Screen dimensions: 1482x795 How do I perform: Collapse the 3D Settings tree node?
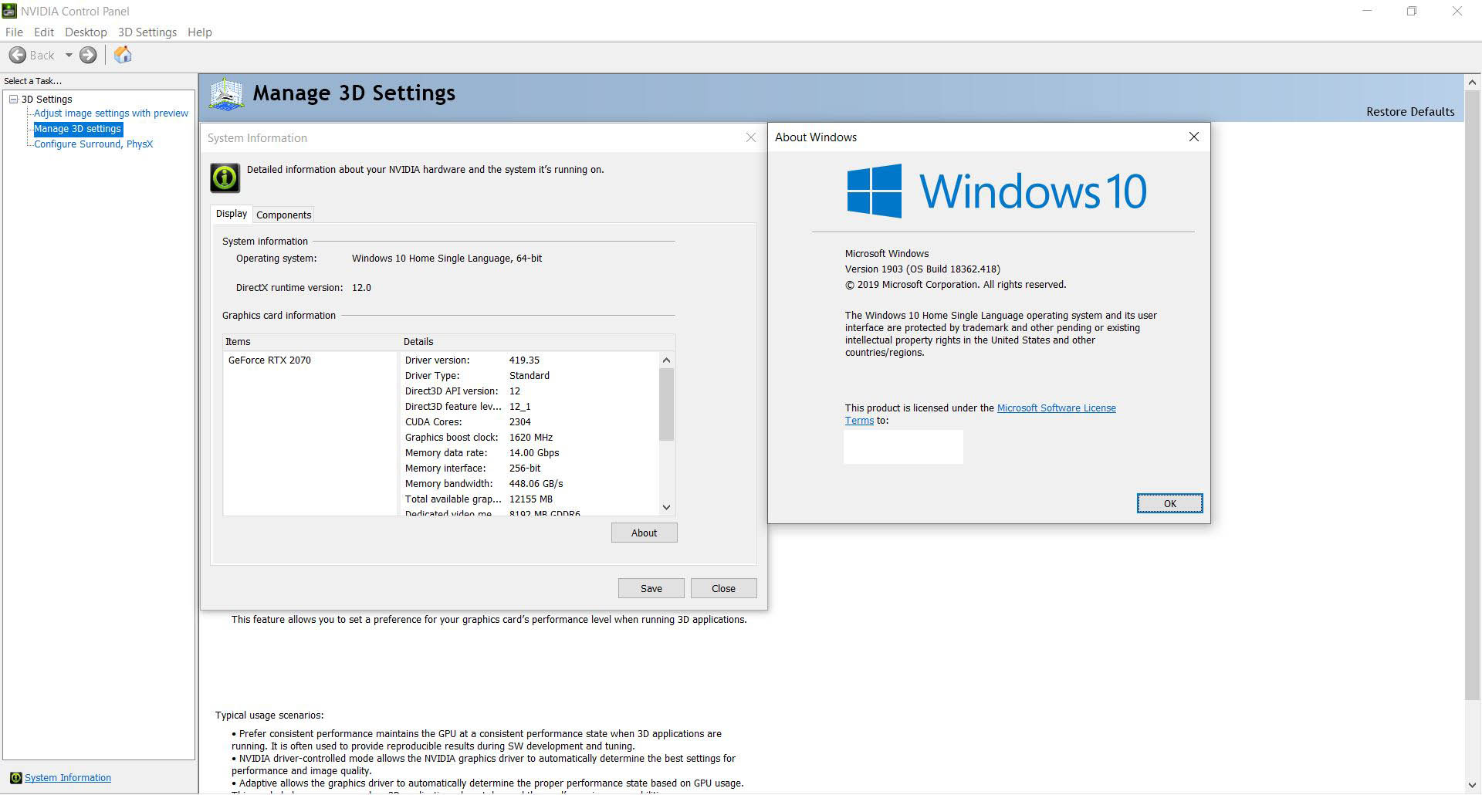point(13,99)
